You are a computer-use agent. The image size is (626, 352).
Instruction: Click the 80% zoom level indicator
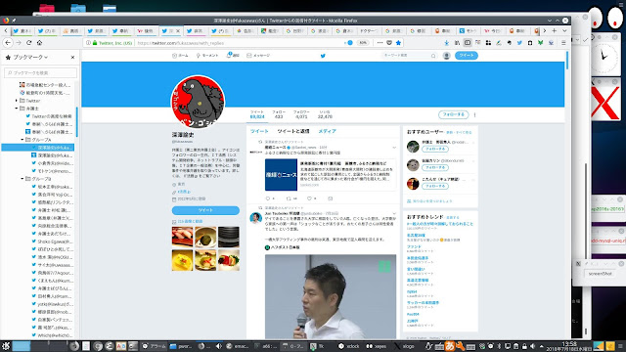point(363,43)
